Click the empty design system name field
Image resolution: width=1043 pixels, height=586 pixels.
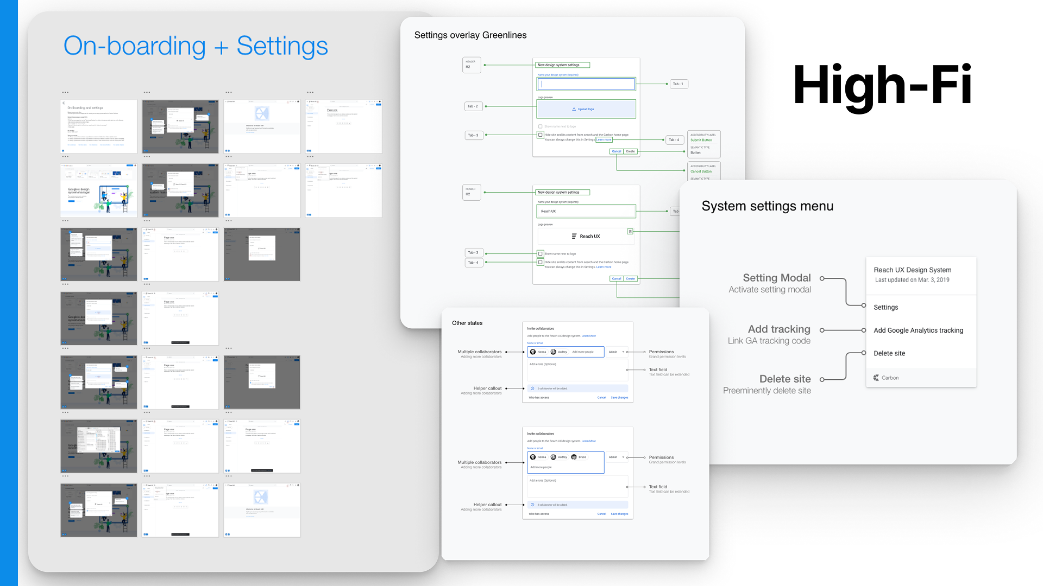586,84
